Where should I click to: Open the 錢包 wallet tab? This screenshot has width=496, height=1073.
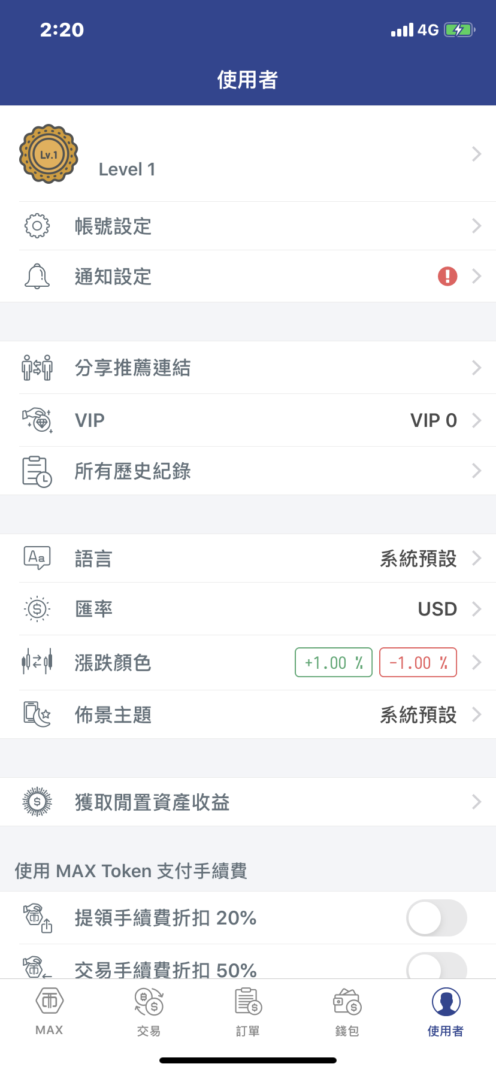coord(347,1011)
